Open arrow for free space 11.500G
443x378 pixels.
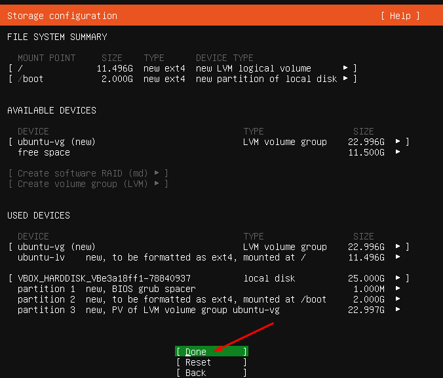click(398, 152)
